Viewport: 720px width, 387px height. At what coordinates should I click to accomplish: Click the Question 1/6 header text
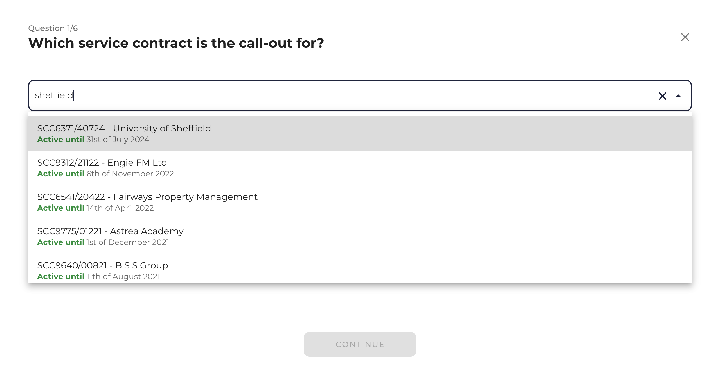click(53, 28)
